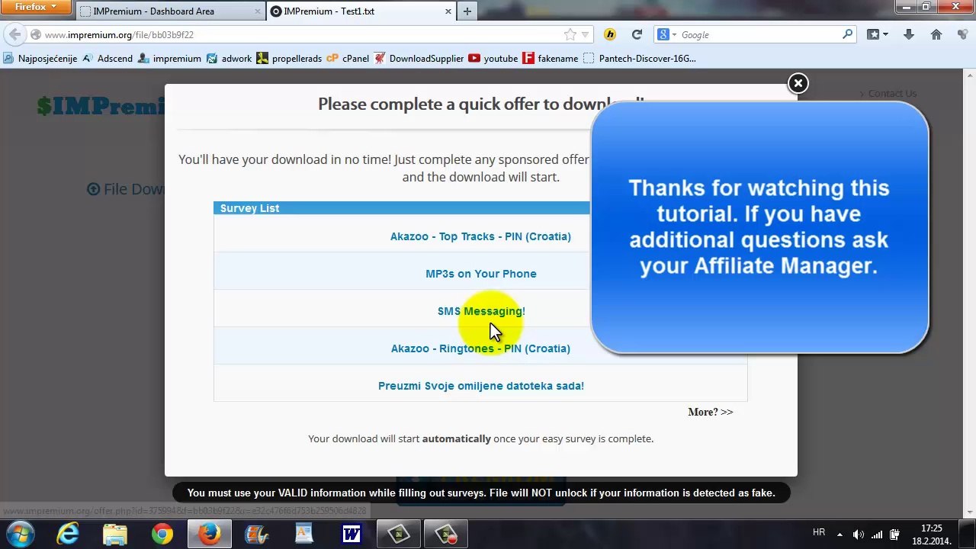Bookmark this page with star icon
Image resolution: width=976 pixels, height=549 pixels.
point(570,35)
